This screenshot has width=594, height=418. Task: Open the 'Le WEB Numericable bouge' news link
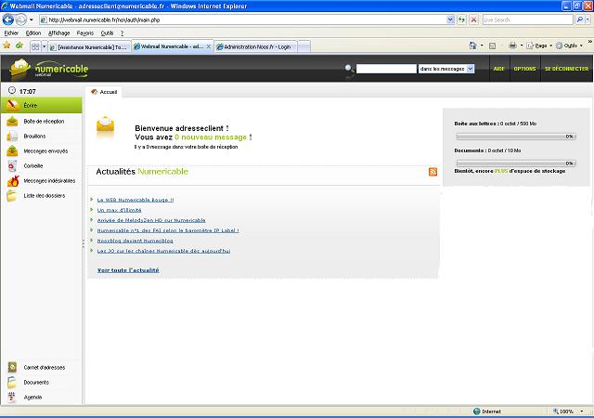tap(135, 200)
